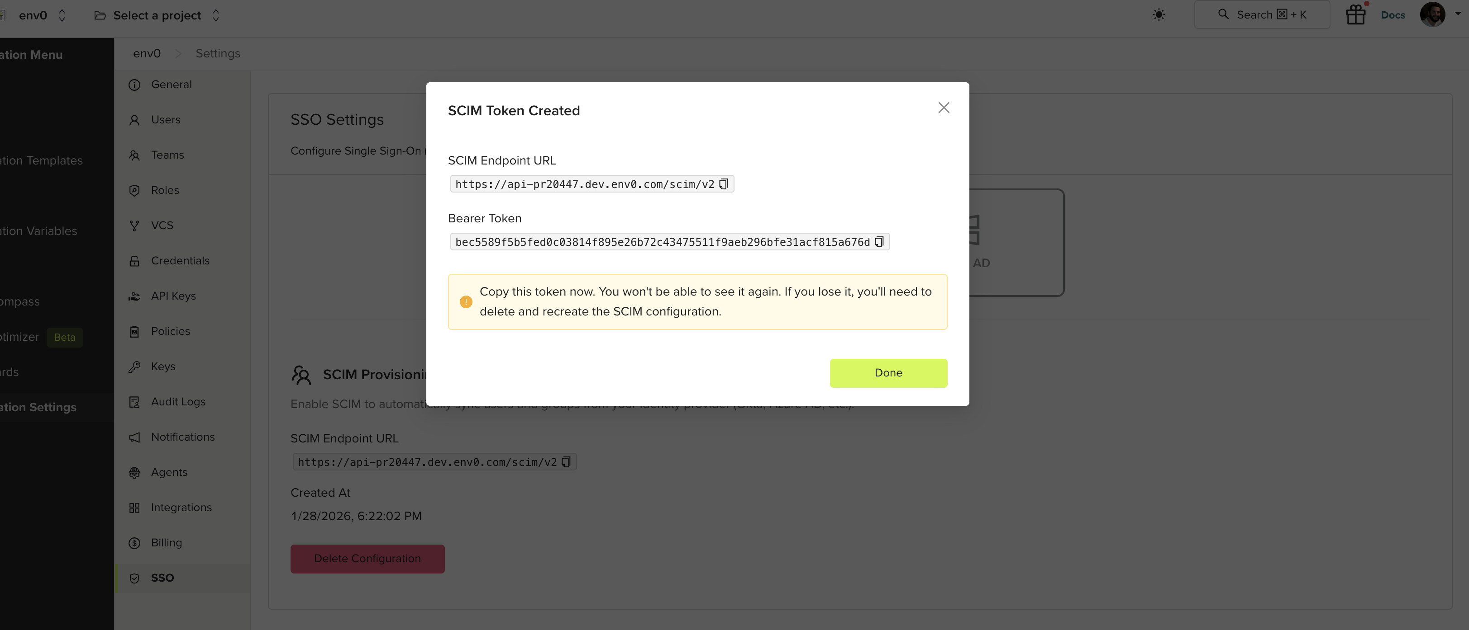This screenshot has width=1469, height=630.
Task: Select the VCS icon in settings menu
Action: [134, 225]
